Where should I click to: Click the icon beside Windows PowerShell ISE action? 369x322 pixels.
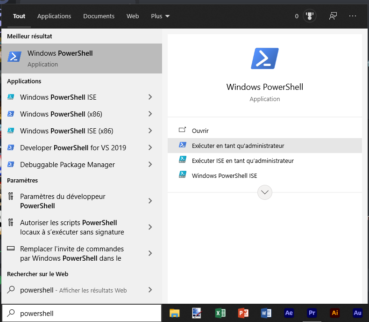pyautogui.click(x=183, y=175)
